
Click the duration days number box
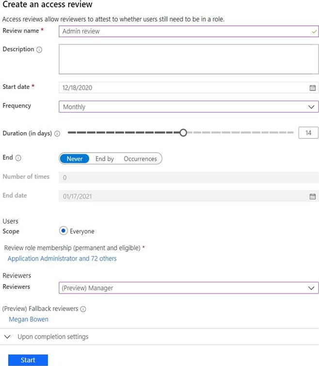308,133
